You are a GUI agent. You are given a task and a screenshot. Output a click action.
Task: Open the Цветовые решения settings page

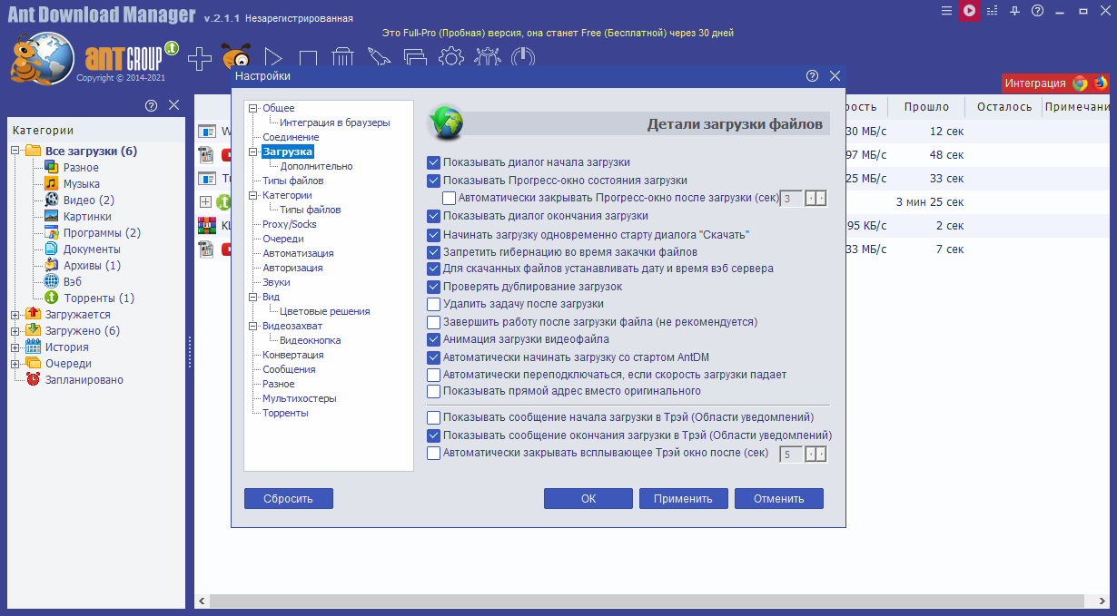point(324,311)
